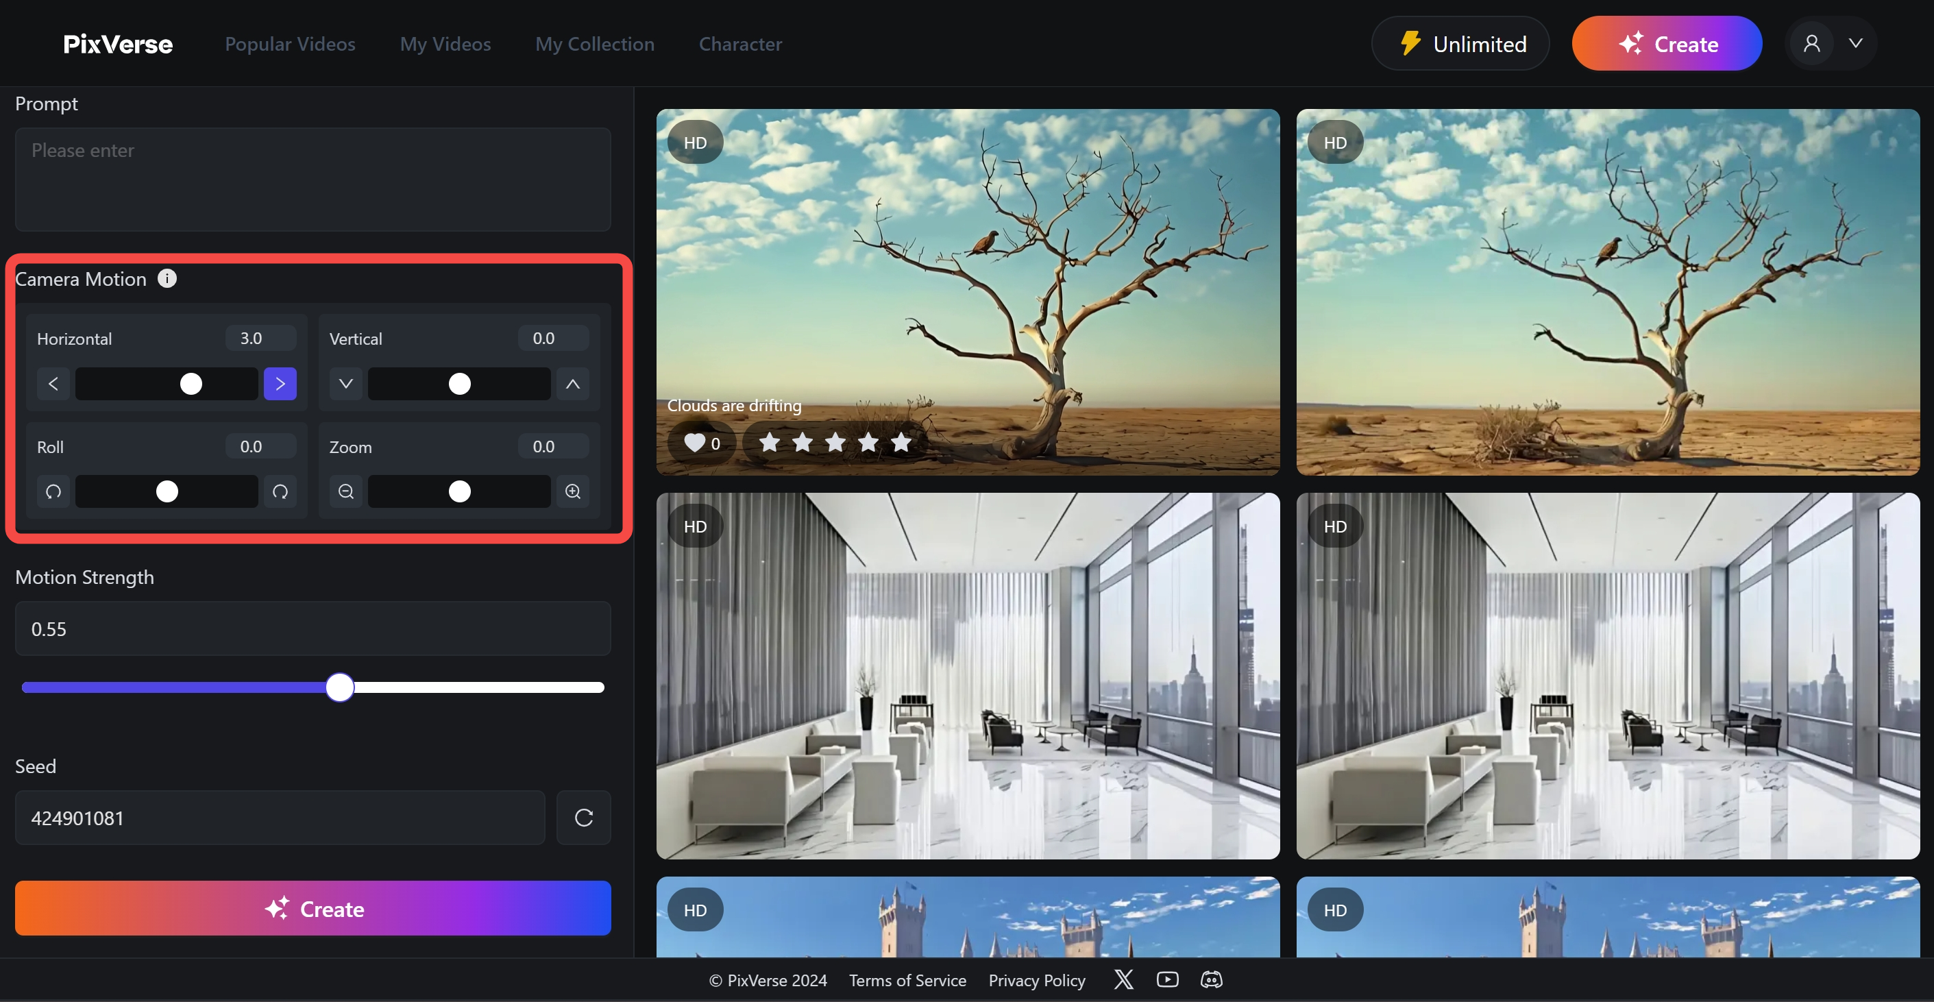Like the Clouds are drifting video
The height and width of the screenshot is (1002, 1934).
pos(694,443)
